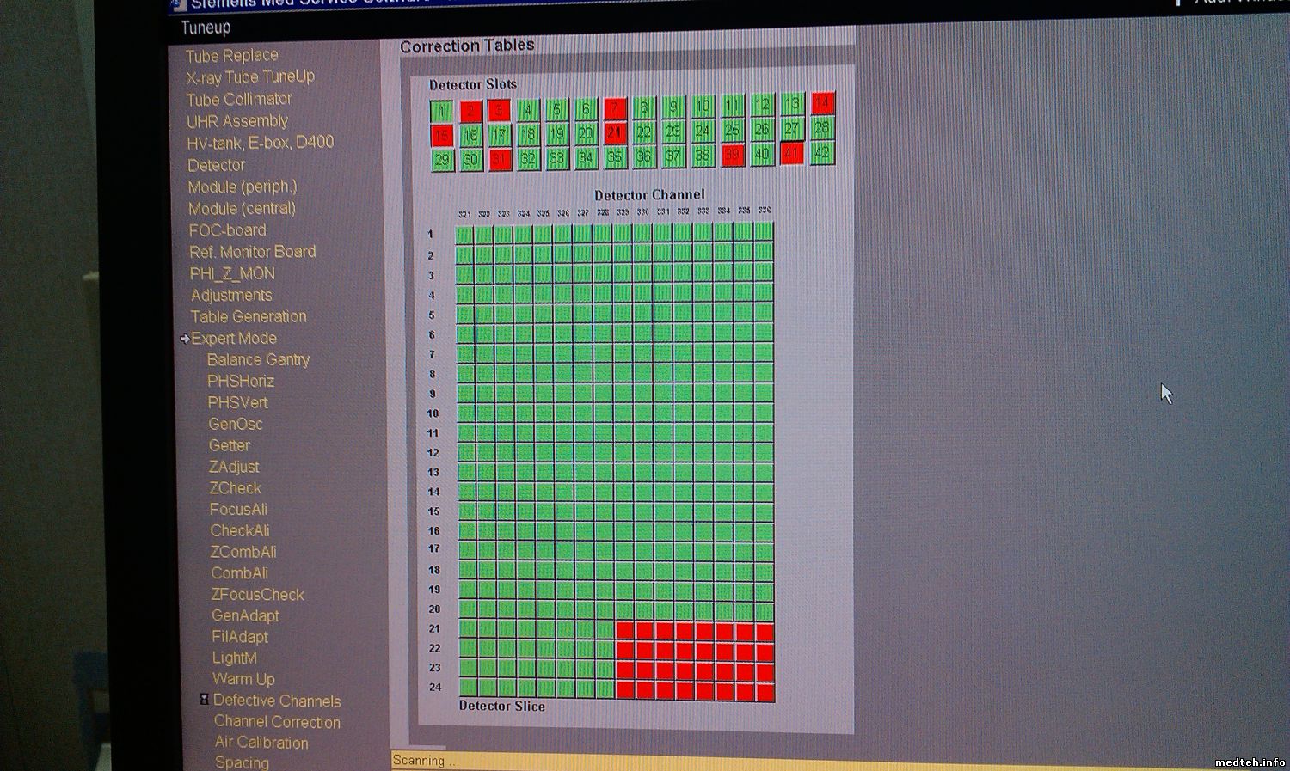Open the Air Calibration item

[261, 743]
